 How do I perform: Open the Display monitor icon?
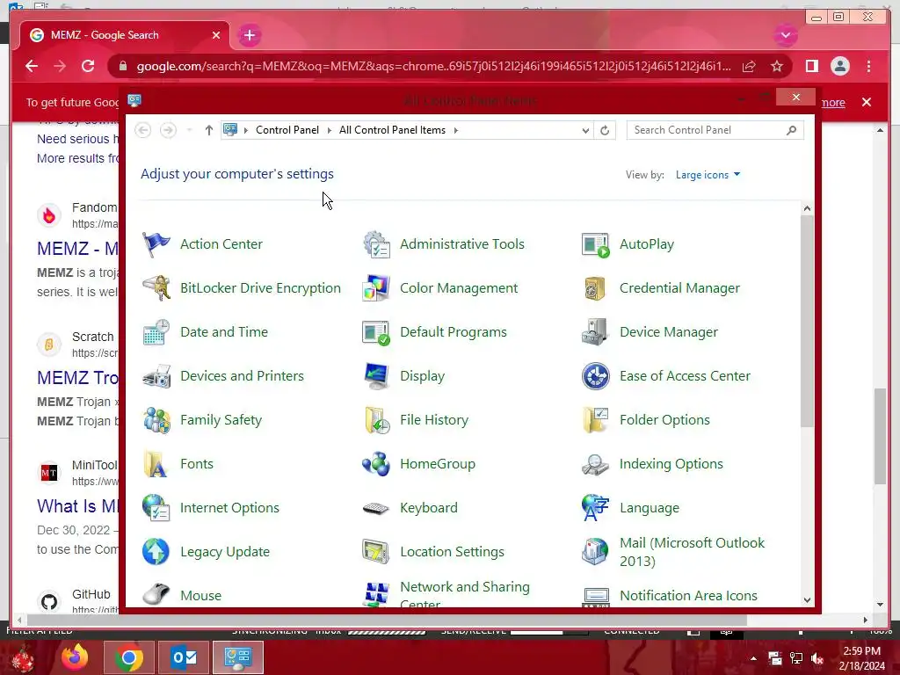click(376, 376)
